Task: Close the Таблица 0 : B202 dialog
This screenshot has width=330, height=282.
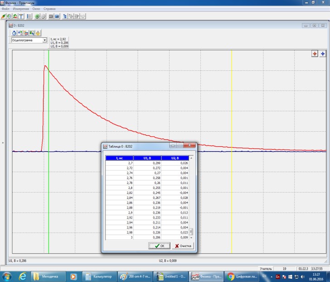Action: (x=189, y=145)
